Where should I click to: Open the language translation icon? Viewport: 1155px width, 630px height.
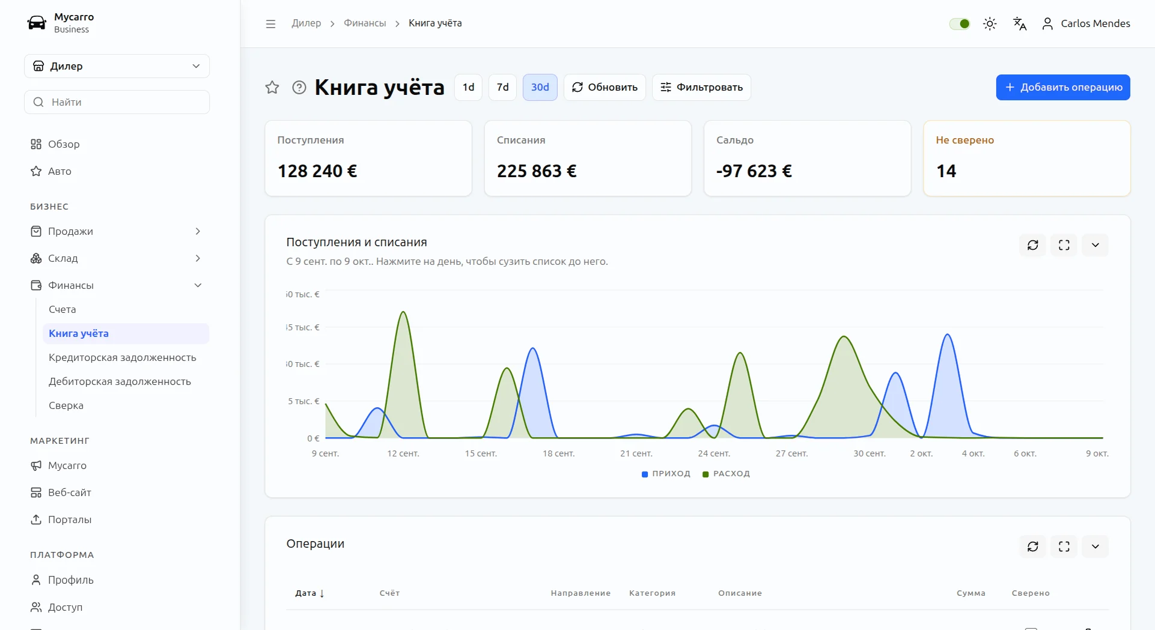(1020, 23)
